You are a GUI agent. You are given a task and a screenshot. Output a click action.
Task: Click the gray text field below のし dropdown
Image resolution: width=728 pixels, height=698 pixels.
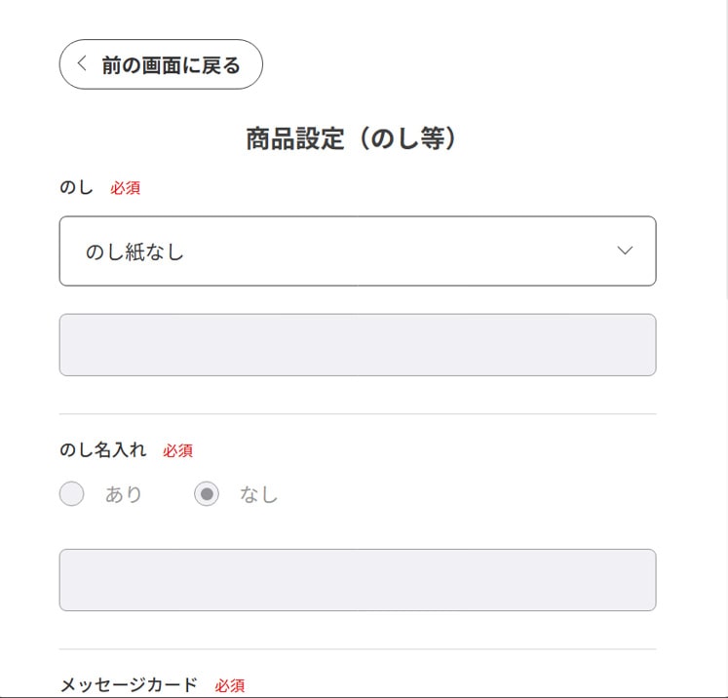pos(357,344)
